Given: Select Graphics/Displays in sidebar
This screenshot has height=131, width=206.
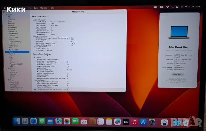Looking at the screenshot, I should click(15, 42).
